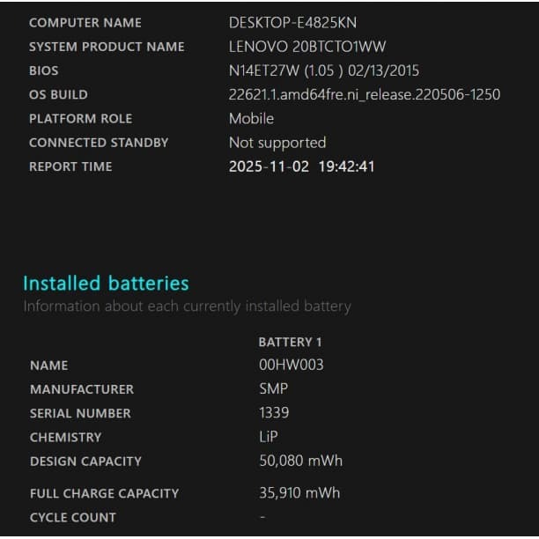
Task: Select the LENOVO 20BTCTO1WW product name text
Action: pyautogui.click(x=306, y=47)
